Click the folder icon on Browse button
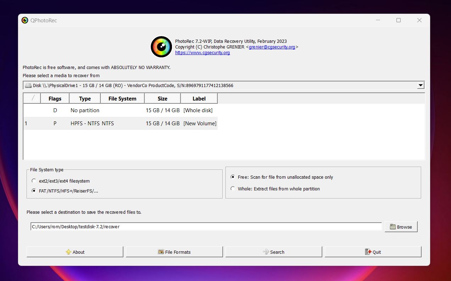The height and width of the screenshot is (281, 451). pos(393,227)
